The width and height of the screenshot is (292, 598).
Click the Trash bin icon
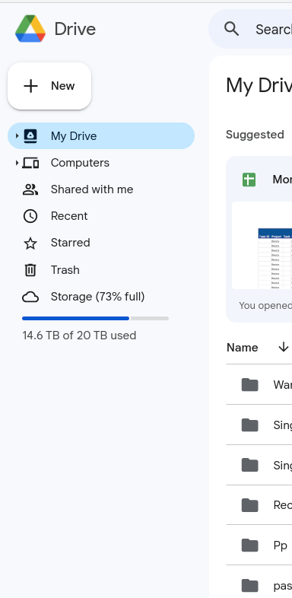click(x=30, y=270)
